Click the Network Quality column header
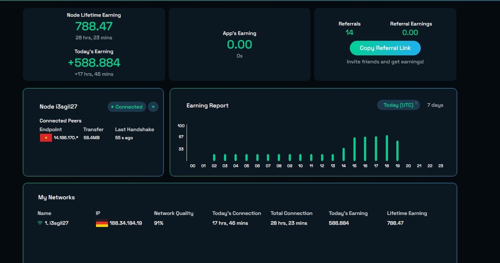Viewport: 500px width, 263px height. pos(173,213)
